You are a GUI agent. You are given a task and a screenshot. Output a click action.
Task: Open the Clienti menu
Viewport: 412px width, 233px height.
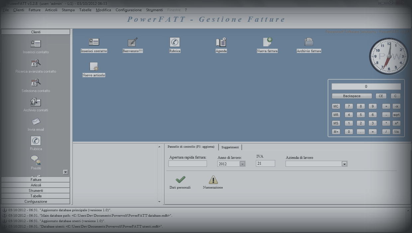[x=19, y=10]
